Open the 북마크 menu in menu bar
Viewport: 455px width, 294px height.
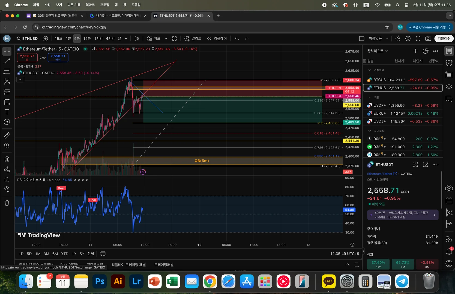pos(90,5)
